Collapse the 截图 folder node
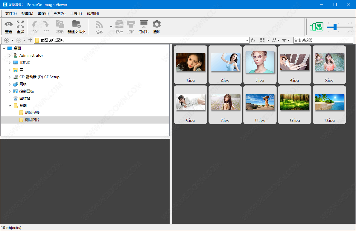The image size is (356, 231). point(10,106)
